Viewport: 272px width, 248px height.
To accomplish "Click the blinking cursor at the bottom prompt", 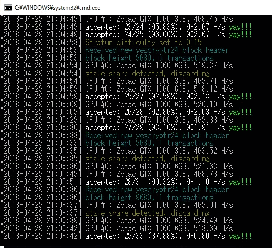I will point(2,247).
